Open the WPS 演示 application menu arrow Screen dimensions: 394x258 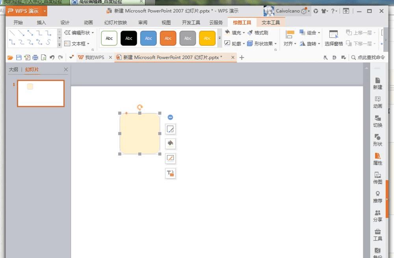pos(45,11)
